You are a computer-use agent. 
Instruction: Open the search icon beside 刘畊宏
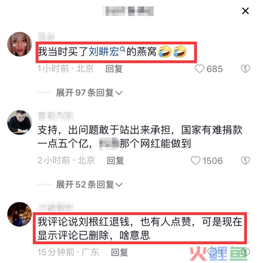click(x=123, y=49)
